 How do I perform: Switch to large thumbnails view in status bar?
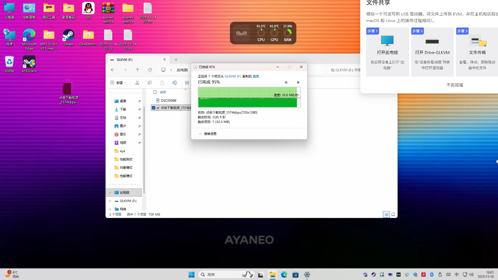click(393, 214)
